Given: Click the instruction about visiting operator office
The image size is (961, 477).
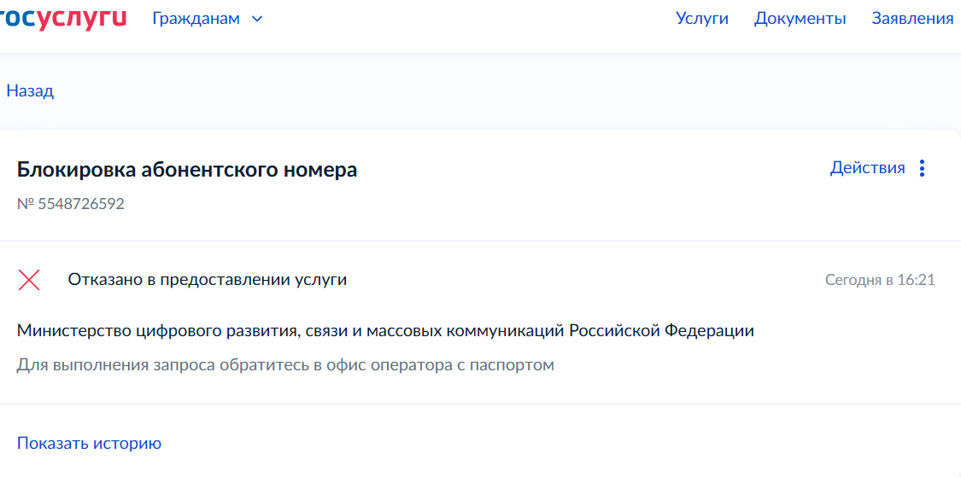Looking at the screenshot, I should point(285,365).
